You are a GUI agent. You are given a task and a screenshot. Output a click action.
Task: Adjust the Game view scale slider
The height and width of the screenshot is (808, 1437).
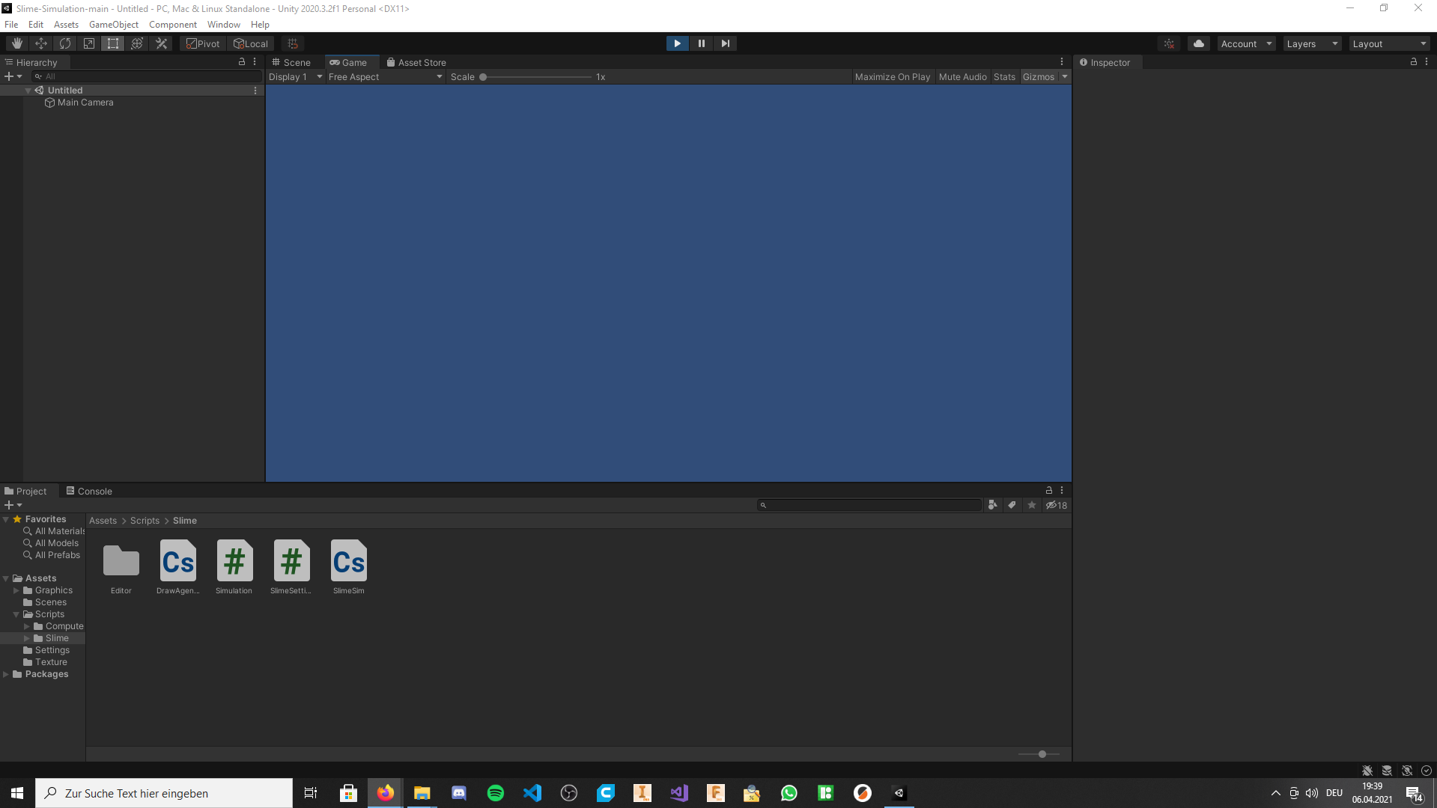pyautogui.click(x=483, y=76)
